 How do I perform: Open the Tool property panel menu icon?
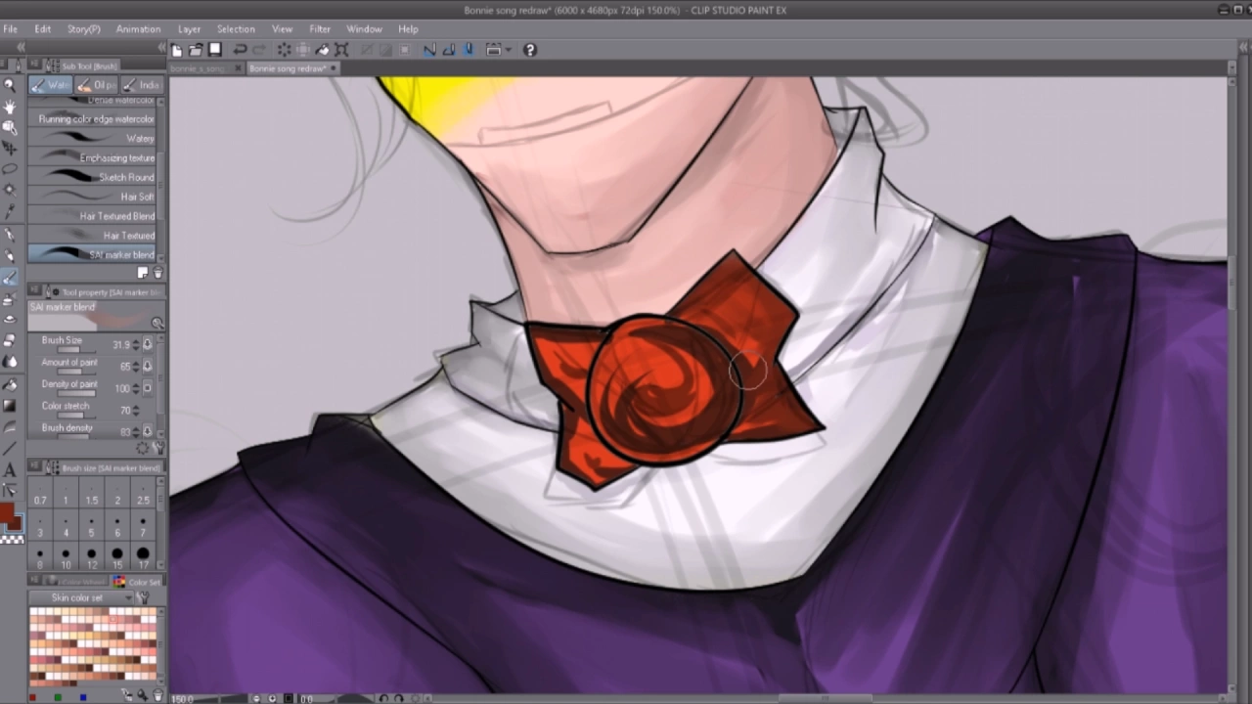(33, 292)
